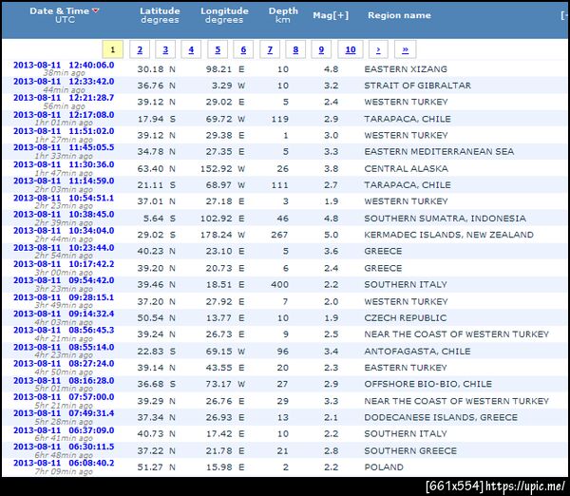Click magnitude 5.0 of Kermadec Islands row
Viewport: 570px width, 496px height.
click(x=332, y=235)
